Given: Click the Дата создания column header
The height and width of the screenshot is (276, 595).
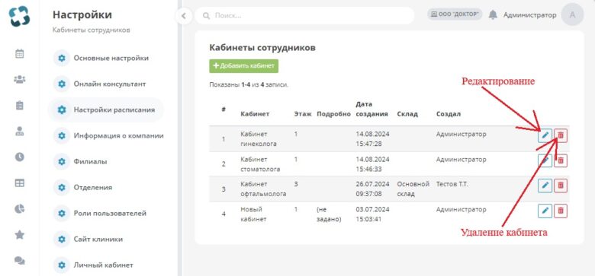Looking at the screenshot, I should tap(372, 109).
